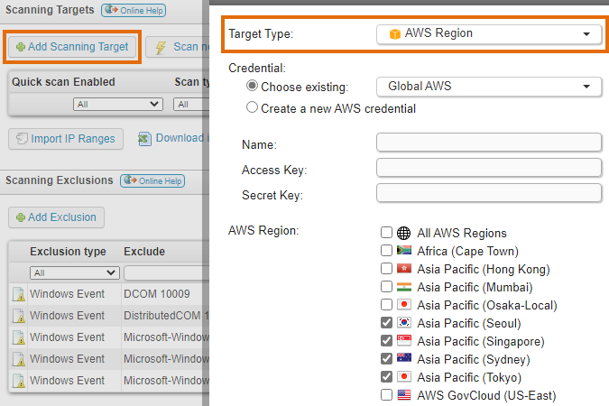Click the Add Scanning Target button
Viewport: 609px width, 406px height.
(72, 46)
